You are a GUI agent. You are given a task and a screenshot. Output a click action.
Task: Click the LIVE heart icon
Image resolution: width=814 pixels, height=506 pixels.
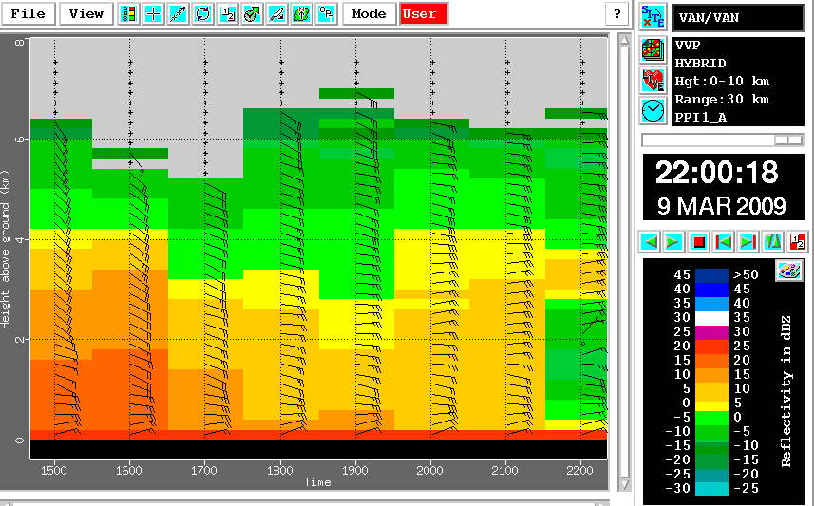coord(653,79)
